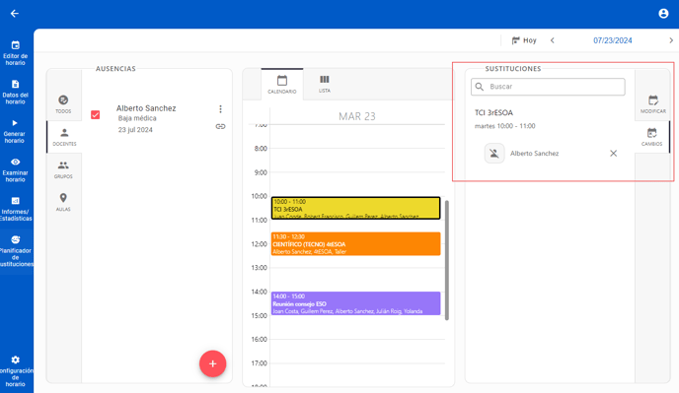Remove Alberto Sanchez from substitution
The image size is (679, 393).
(613, 153)
